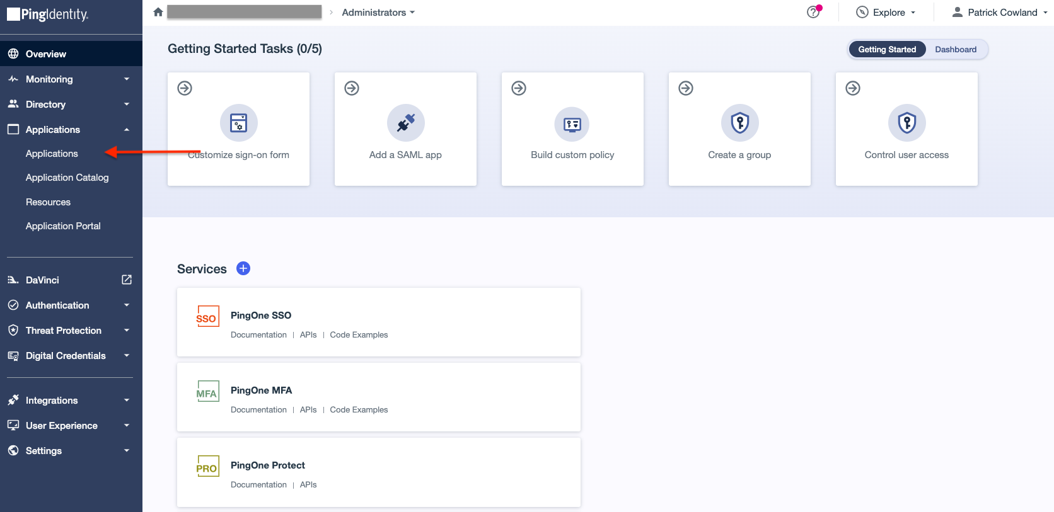The width and height of the screenshot is (1054, 512).
Task: Open DaVinci external link icon
Action: click(127, 280)
